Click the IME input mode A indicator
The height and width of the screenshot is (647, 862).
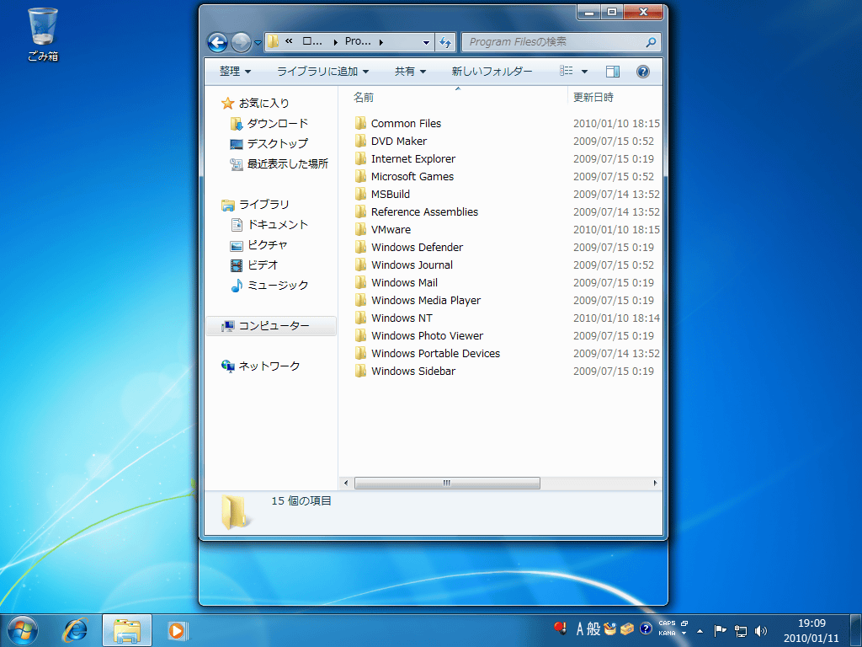(x=579, y=628)
